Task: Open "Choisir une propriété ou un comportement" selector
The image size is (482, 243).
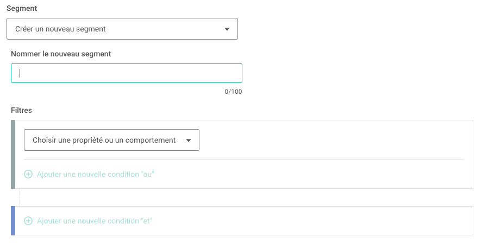Action: 111,140
